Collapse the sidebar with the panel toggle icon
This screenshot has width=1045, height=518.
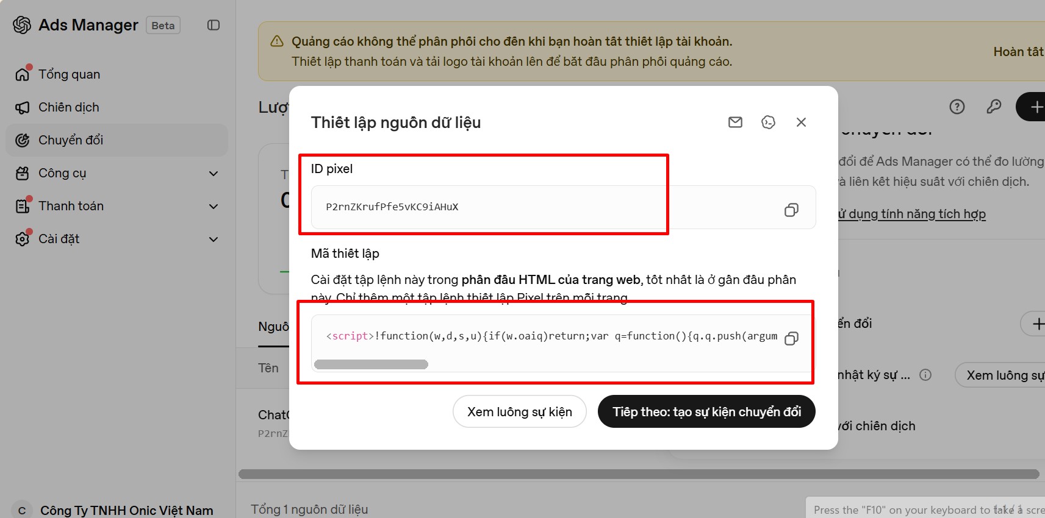click(214, 25)
